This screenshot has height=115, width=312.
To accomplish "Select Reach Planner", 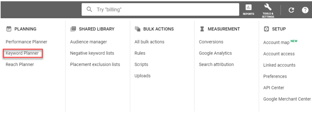I will (20, 64).
